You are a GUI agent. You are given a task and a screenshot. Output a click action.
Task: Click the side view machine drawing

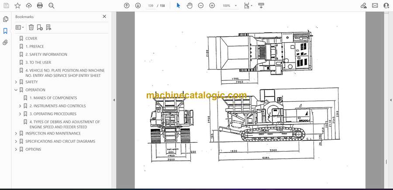(275, 124)
